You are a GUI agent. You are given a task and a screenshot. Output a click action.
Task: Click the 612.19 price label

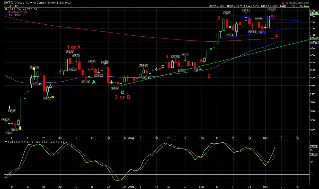[99, 76]
